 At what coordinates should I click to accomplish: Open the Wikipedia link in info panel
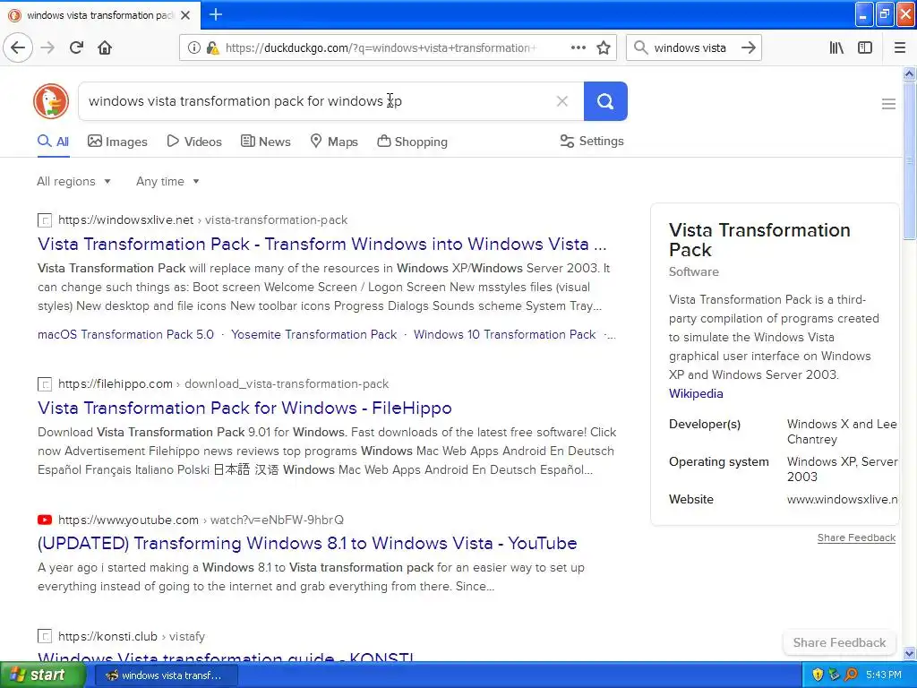(x=696, y=394)
